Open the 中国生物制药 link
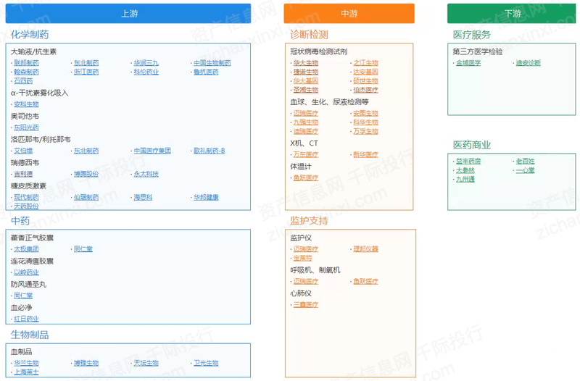The width and height of the screenshot is (580, 381). pos(212,63)
